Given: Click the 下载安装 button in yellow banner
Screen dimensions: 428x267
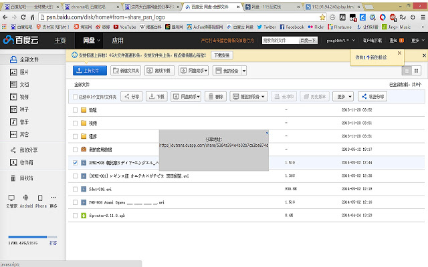Looking at the screenshot, I should [222, 55].
